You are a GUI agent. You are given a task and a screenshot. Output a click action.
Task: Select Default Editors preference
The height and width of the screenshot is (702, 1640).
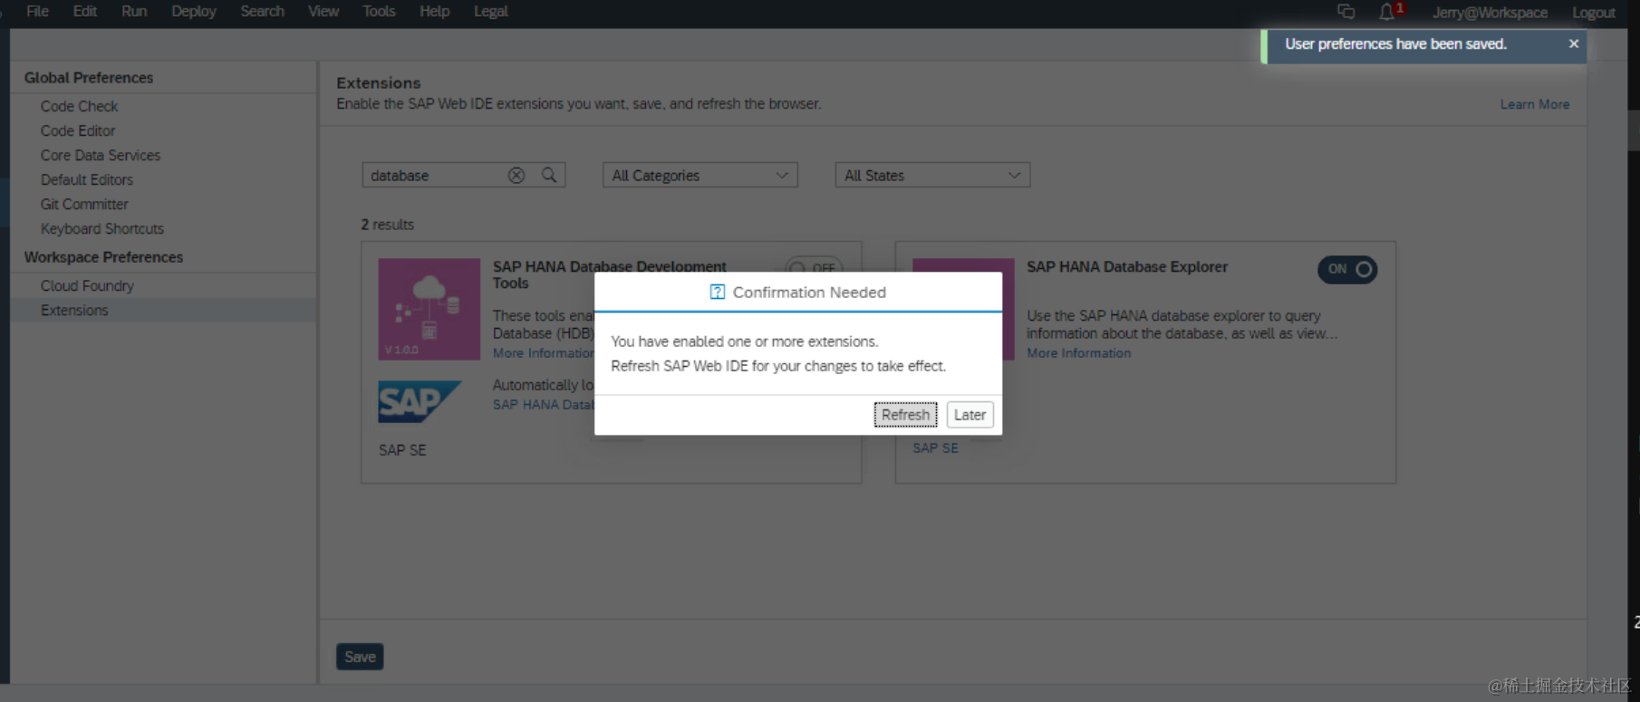pos(87,179)
